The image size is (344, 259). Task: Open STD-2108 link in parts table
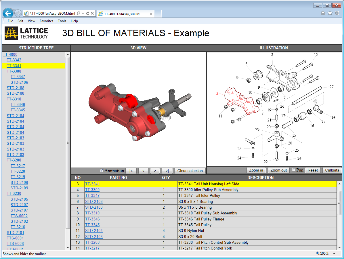[x=94, y=207]
